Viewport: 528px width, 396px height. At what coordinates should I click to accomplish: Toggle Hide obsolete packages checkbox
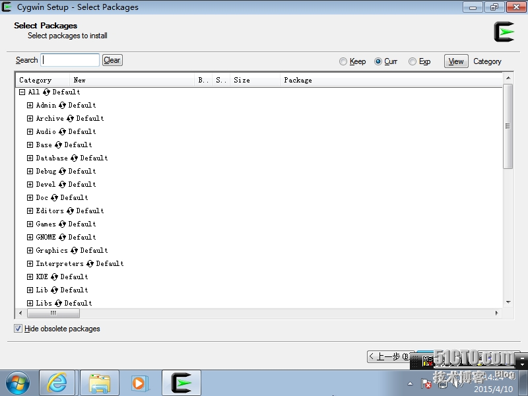click(x=18, y=329)
